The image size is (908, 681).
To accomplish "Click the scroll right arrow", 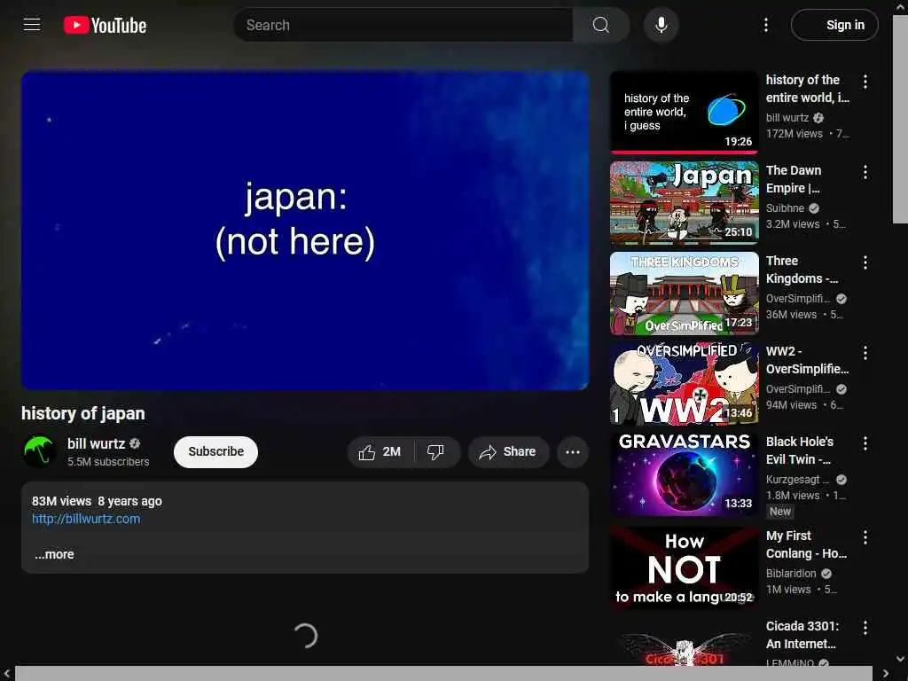I will click(886, 674).
